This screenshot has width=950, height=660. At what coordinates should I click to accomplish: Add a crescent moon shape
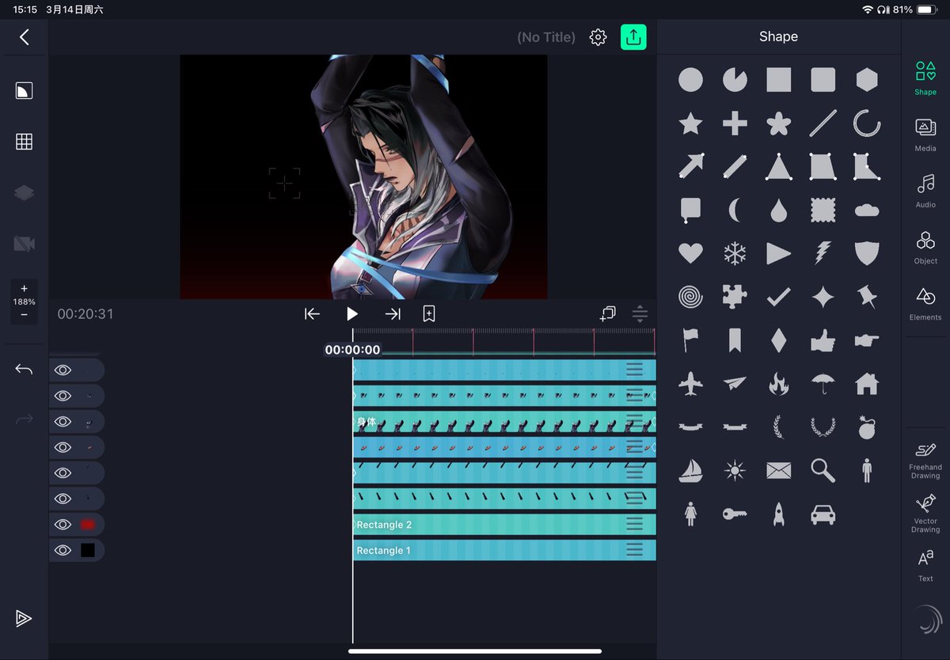735,210
